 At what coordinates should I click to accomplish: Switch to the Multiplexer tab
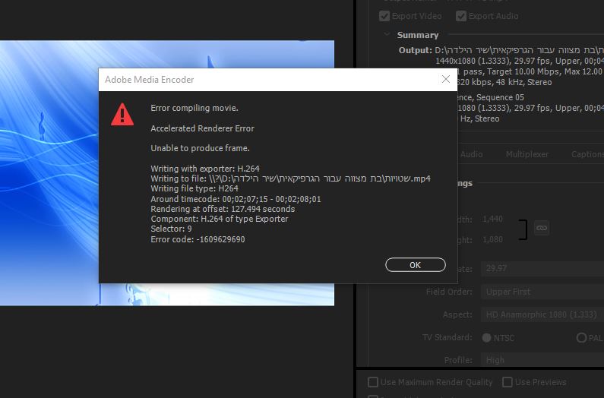coord(527,154)
